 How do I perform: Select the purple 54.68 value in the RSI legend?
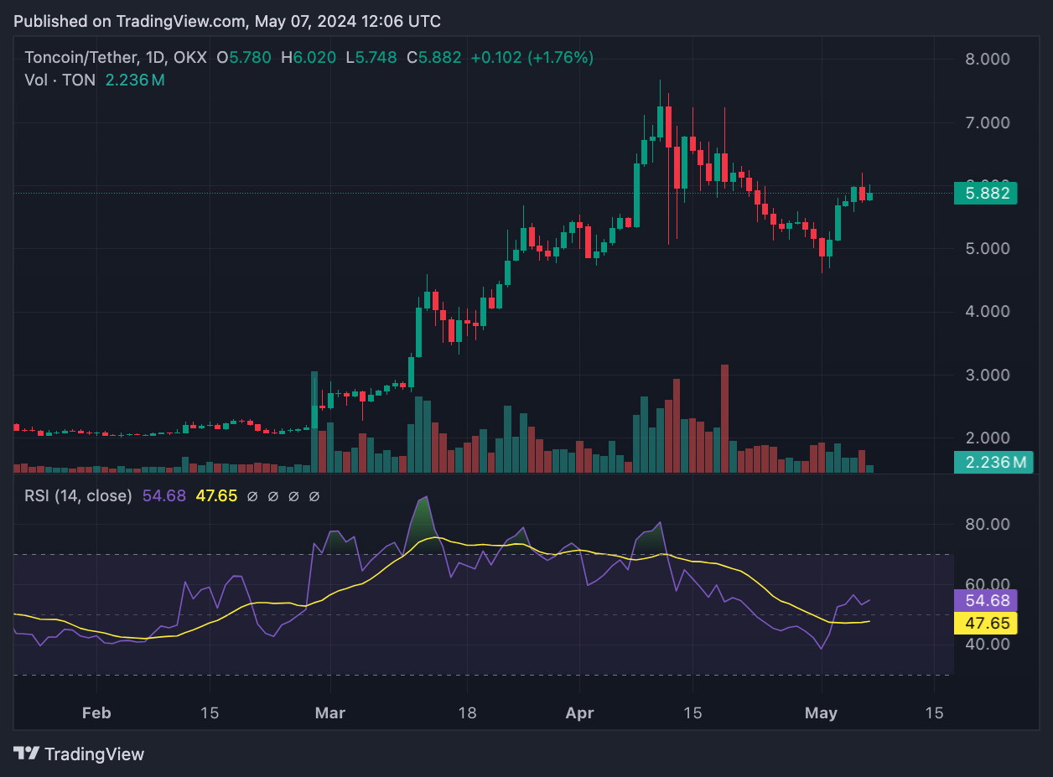[x=164, y=495]
